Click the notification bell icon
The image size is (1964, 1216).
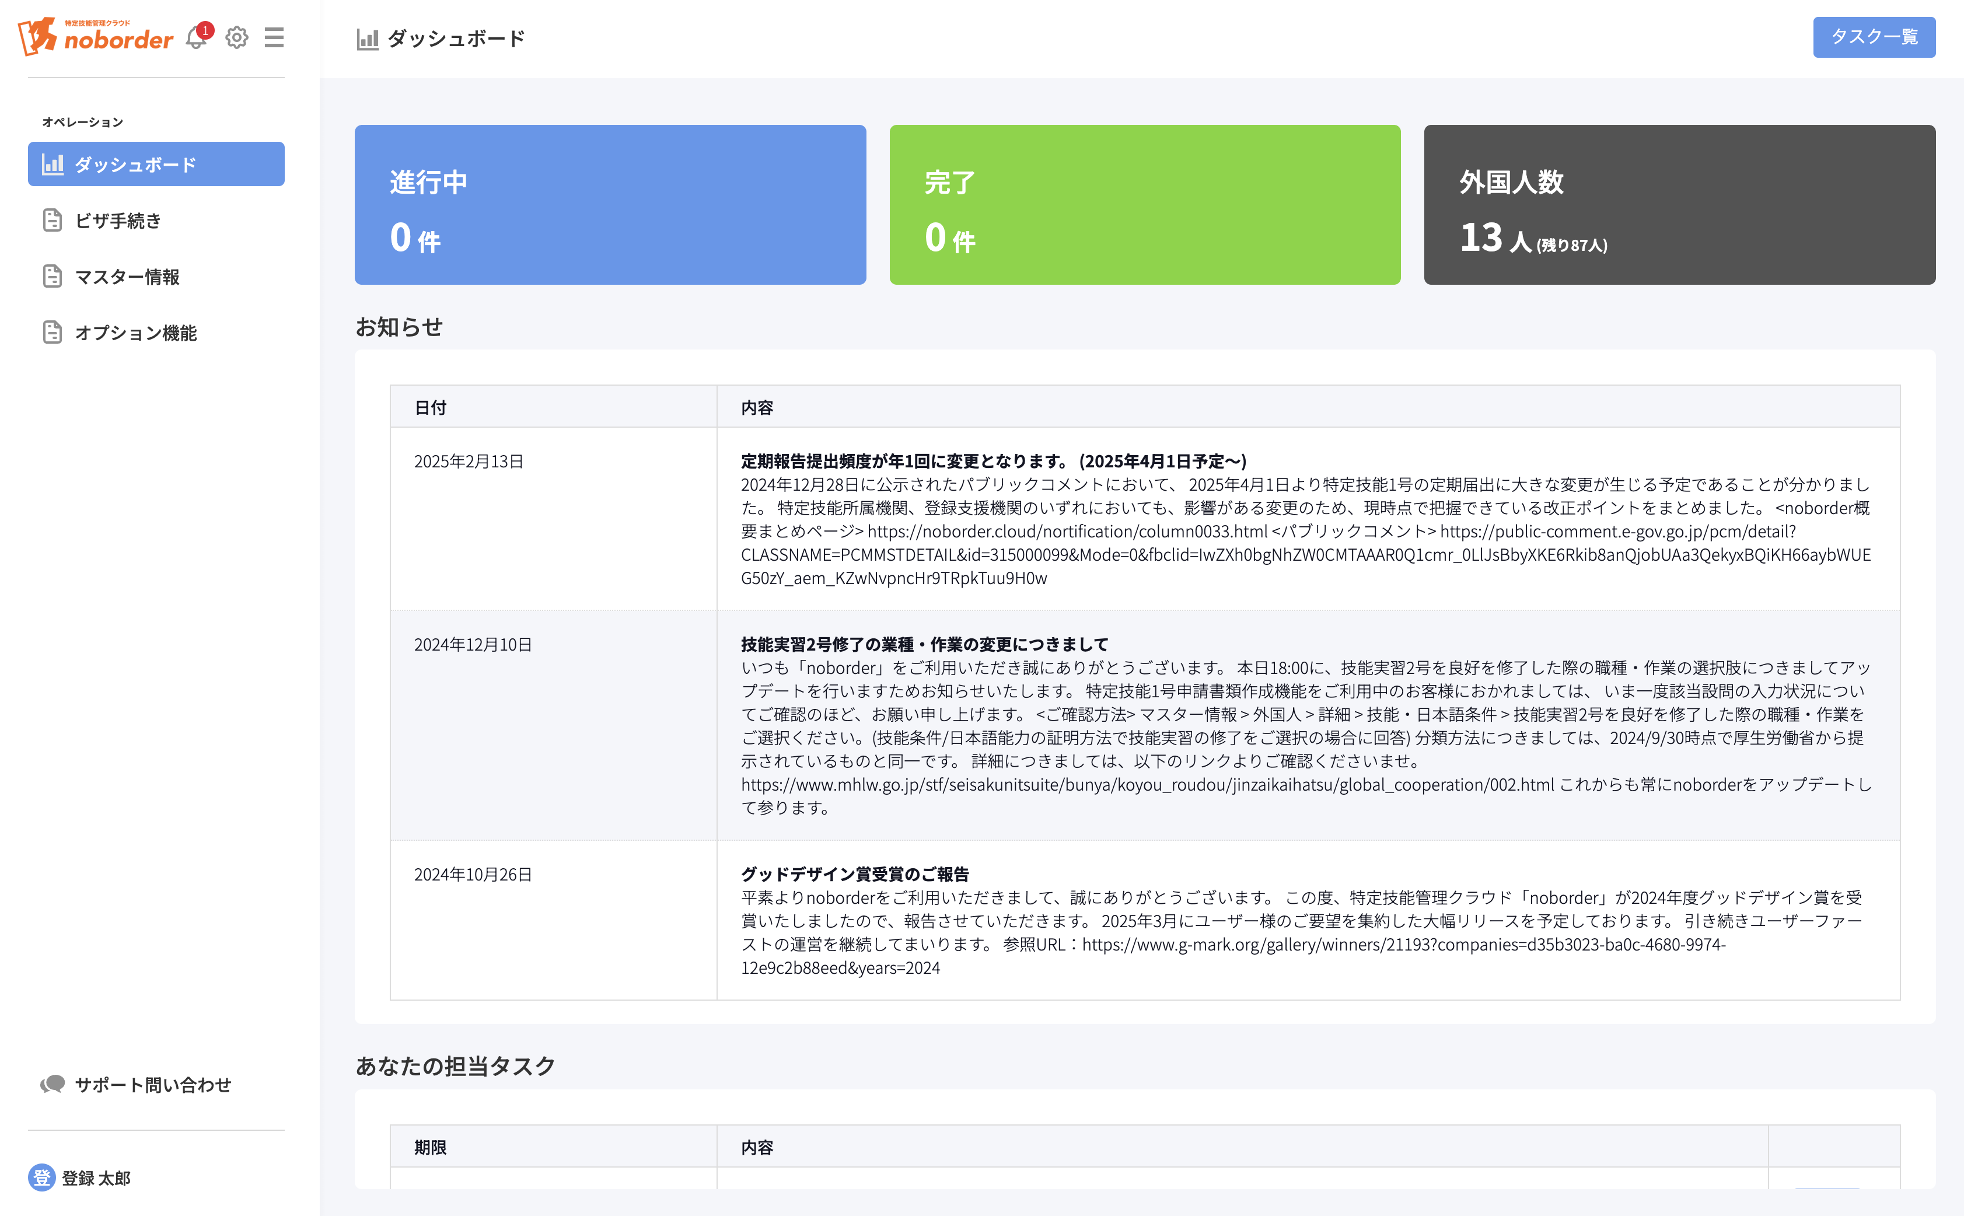[x=195, y=38]
